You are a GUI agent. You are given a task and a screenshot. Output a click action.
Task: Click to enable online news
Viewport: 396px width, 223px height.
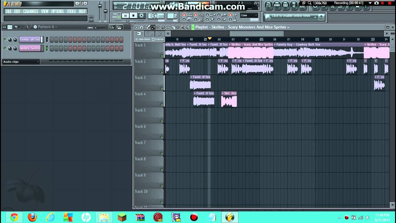pos(291,16)
